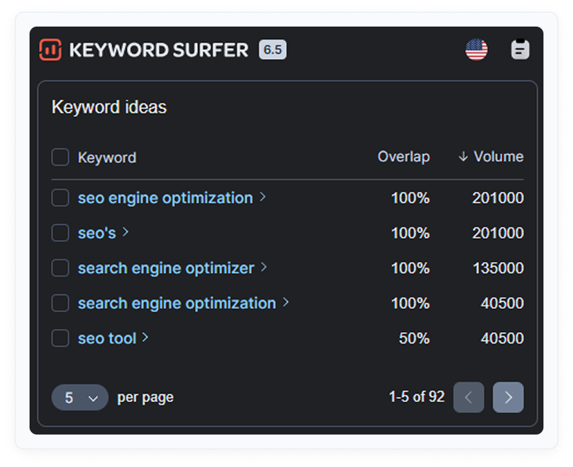The width and height of the screenshot is (573, 467).
Task: Click the version 6.5 badge
Action: click(x=272, y=49)
